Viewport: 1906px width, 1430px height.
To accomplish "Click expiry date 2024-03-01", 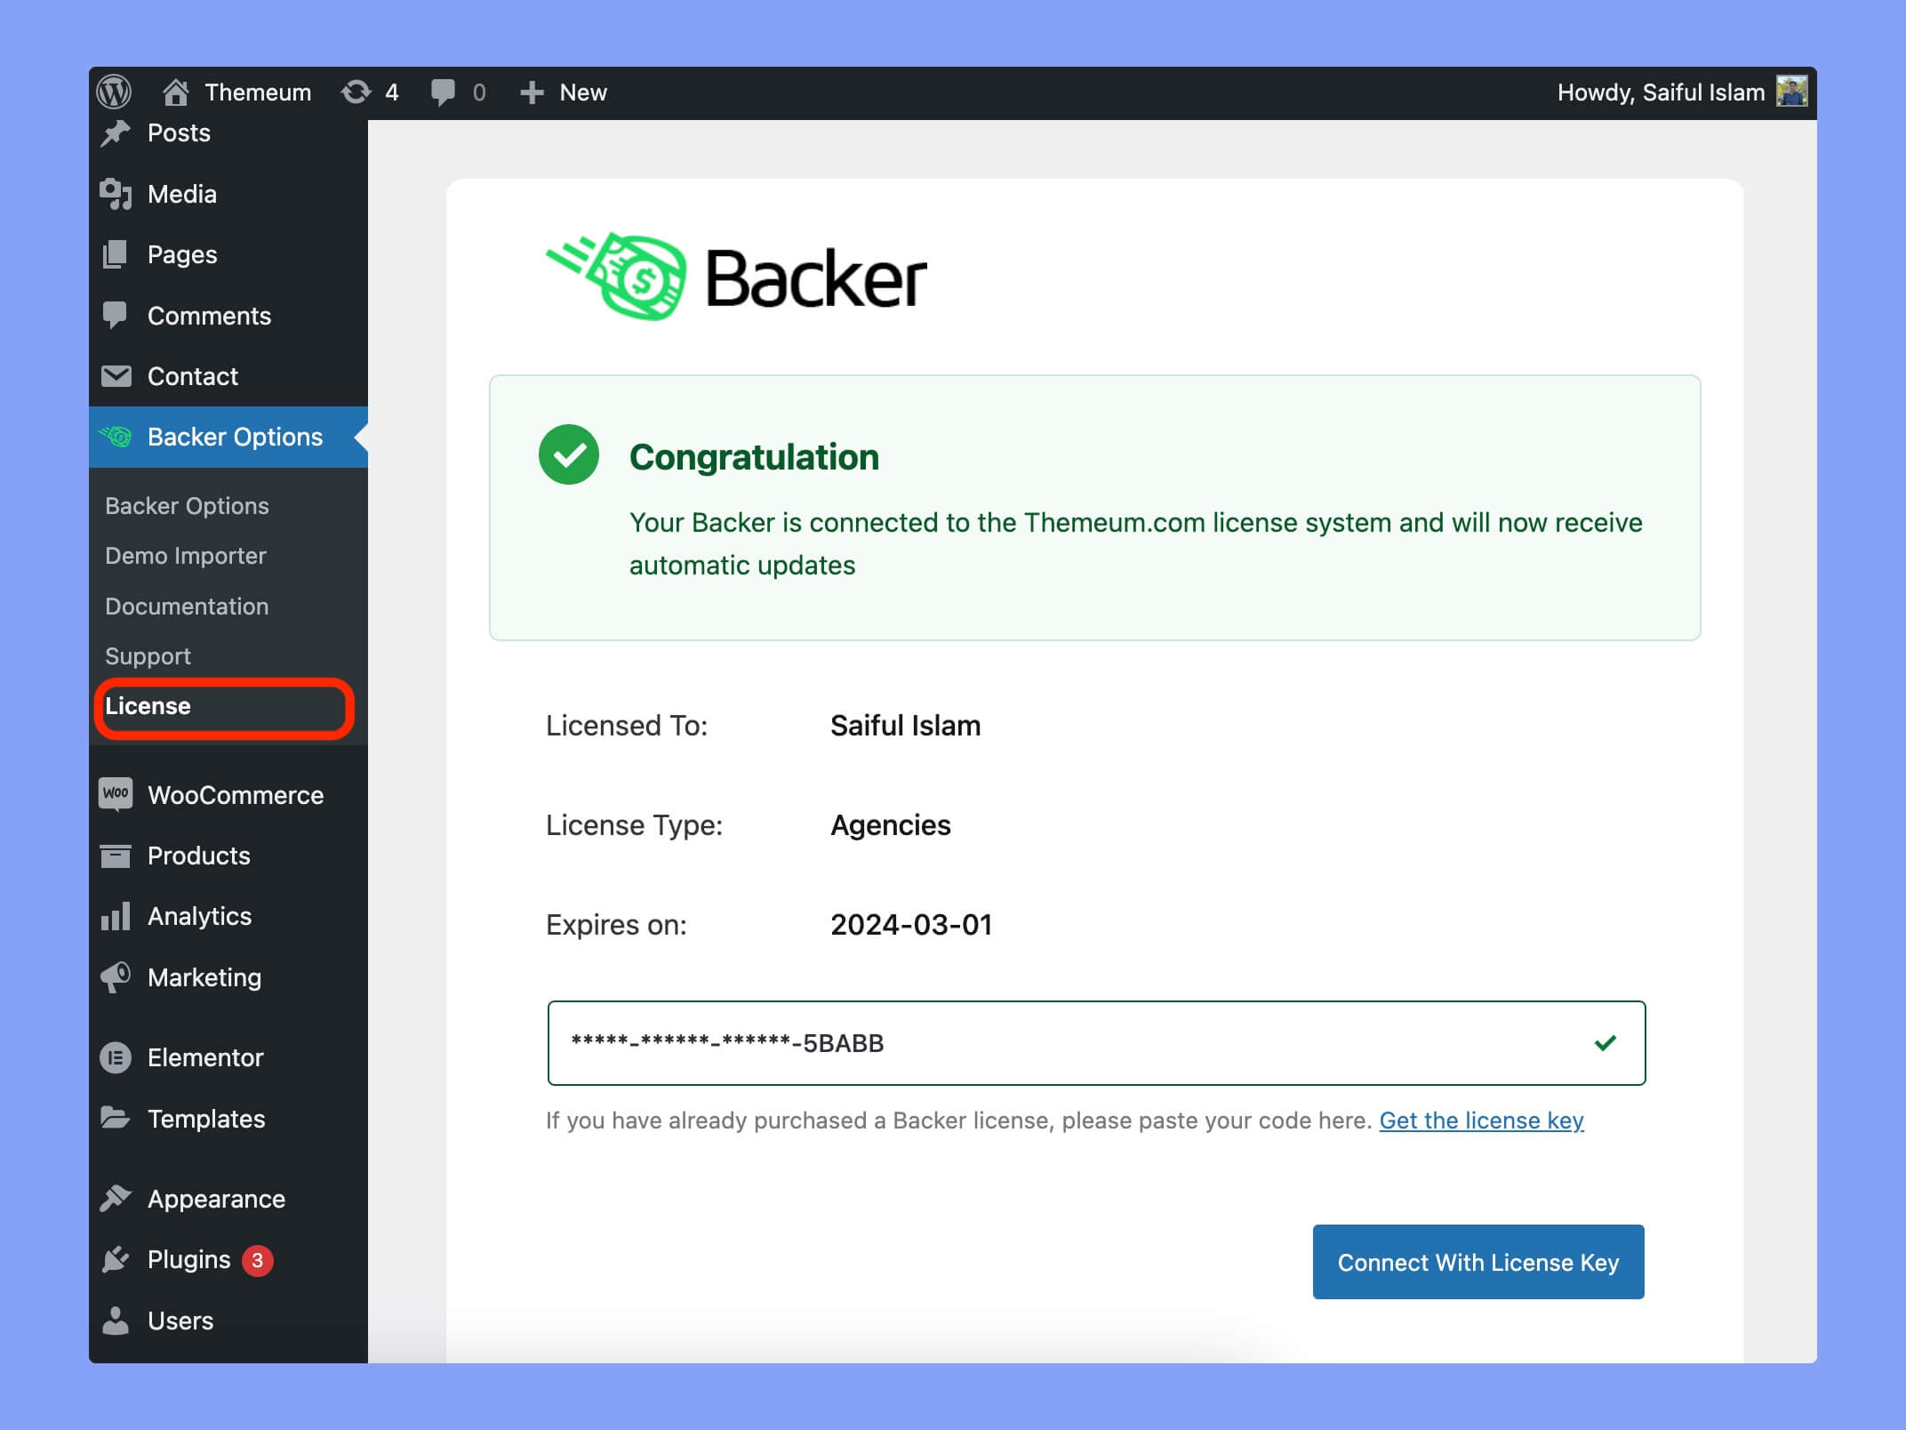I will coord(911,925).
